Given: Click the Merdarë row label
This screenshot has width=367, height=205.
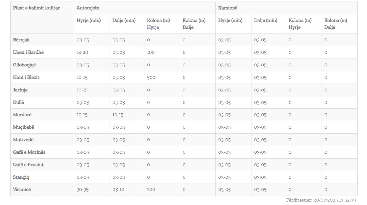Looking at the screenshot, I should [x=22, y=115].
